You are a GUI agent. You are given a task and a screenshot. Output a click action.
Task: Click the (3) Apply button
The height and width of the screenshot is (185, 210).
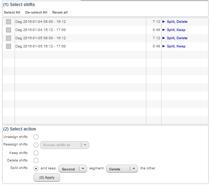pos(47,178)
